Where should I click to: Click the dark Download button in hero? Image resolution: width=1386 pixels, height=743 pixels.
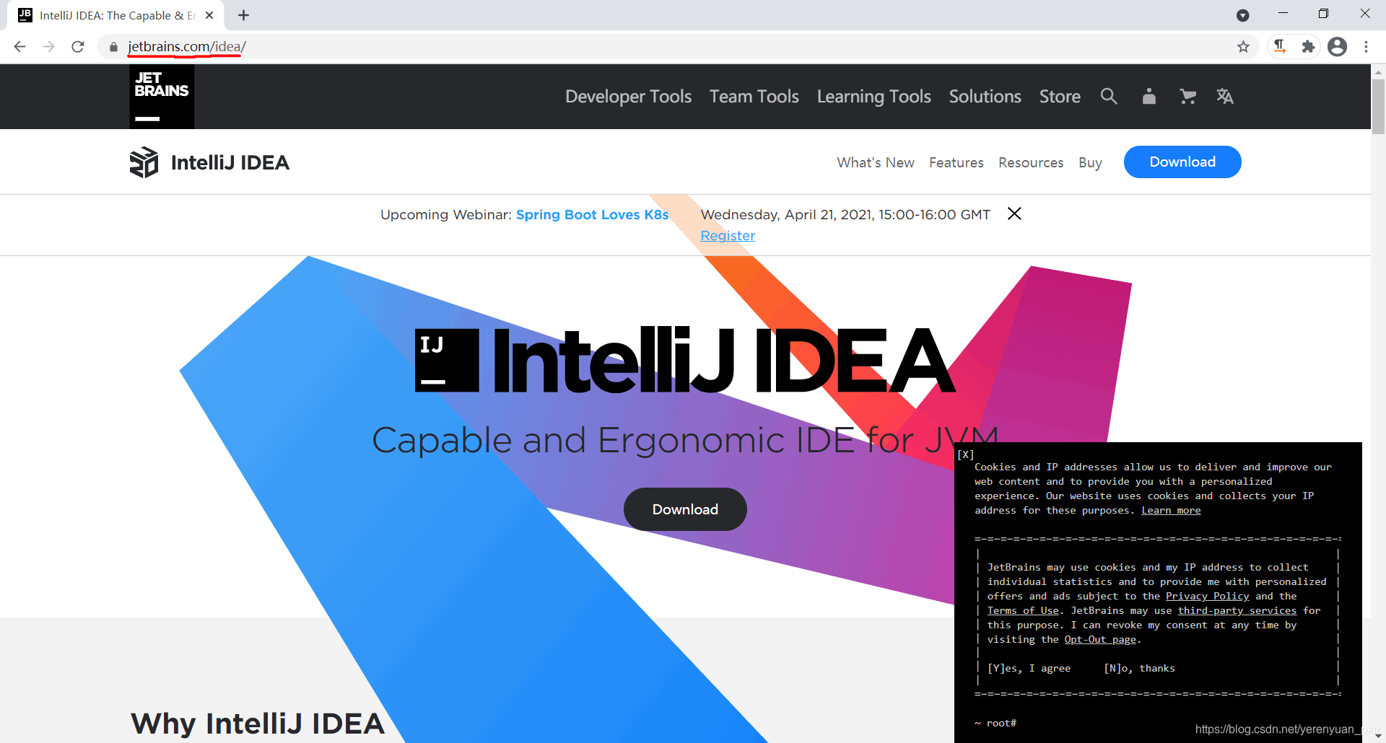tap(685, 509)
